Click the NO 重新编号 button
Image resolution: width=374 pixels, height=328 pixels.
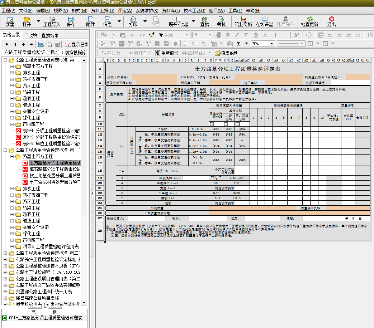(x=167, y=53)
